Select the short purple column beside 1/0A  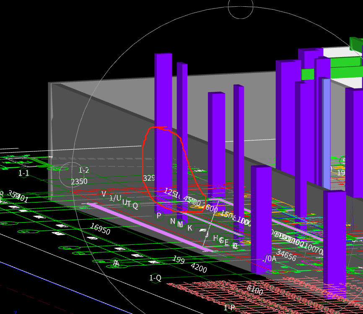261,219
